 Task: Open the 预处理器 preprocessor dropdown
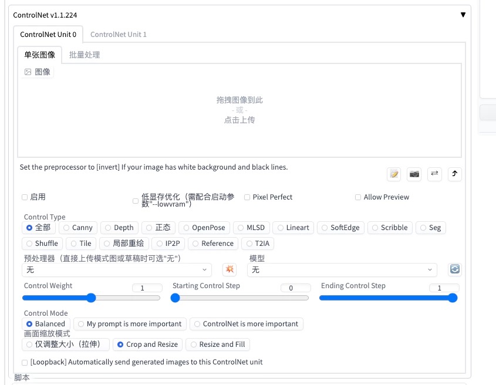(x=115, y=269)
